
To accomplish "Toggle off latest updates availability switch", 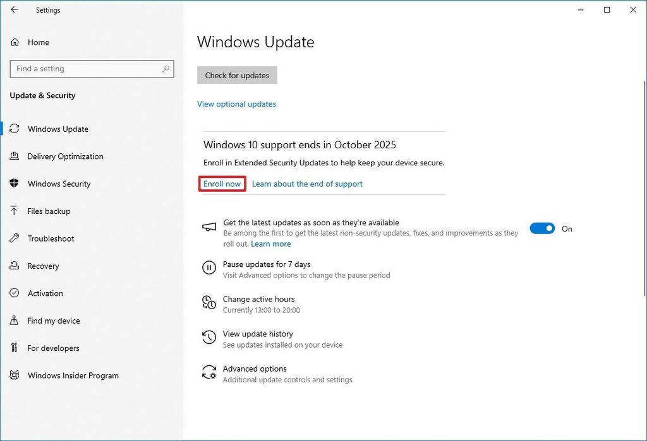I will pyautogui.click(x=542, y=228).
